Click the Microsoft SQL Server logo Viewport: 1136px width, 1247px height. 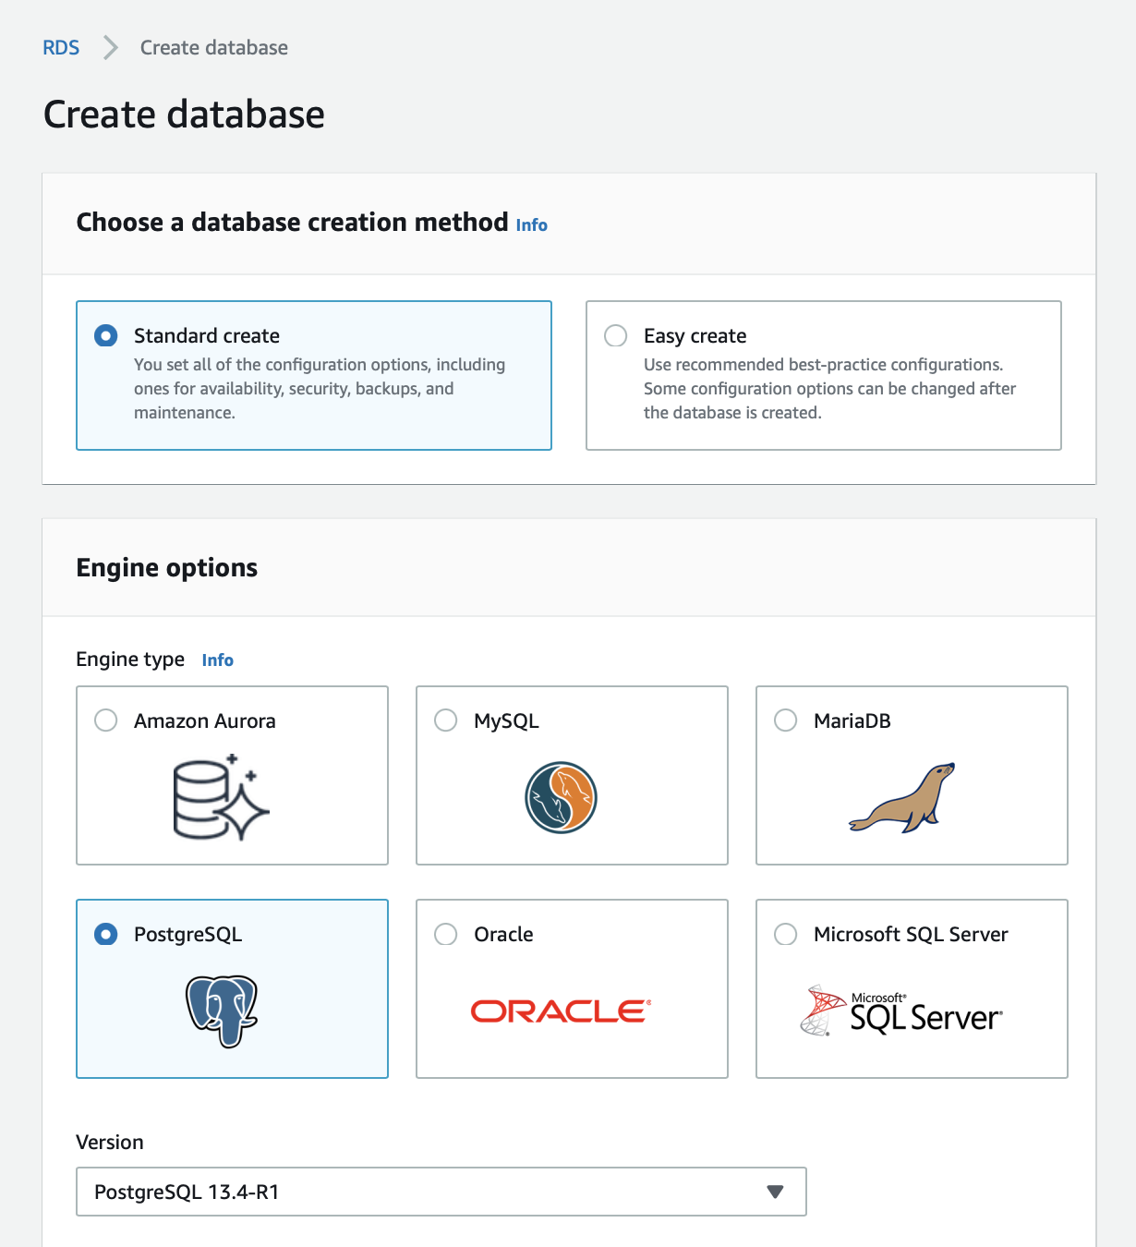901,1011
